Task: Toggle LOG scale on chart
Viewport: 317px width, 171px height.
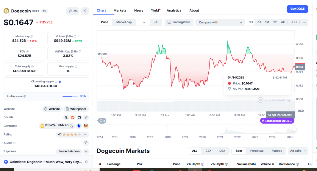Action: point(293,22)
